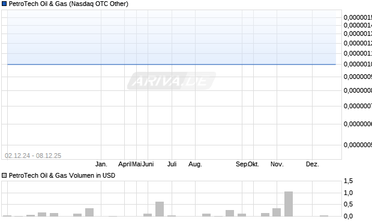Screen dimensions: 372x222
Task: Click the 1,5 volume axis value
Action: 348,181
